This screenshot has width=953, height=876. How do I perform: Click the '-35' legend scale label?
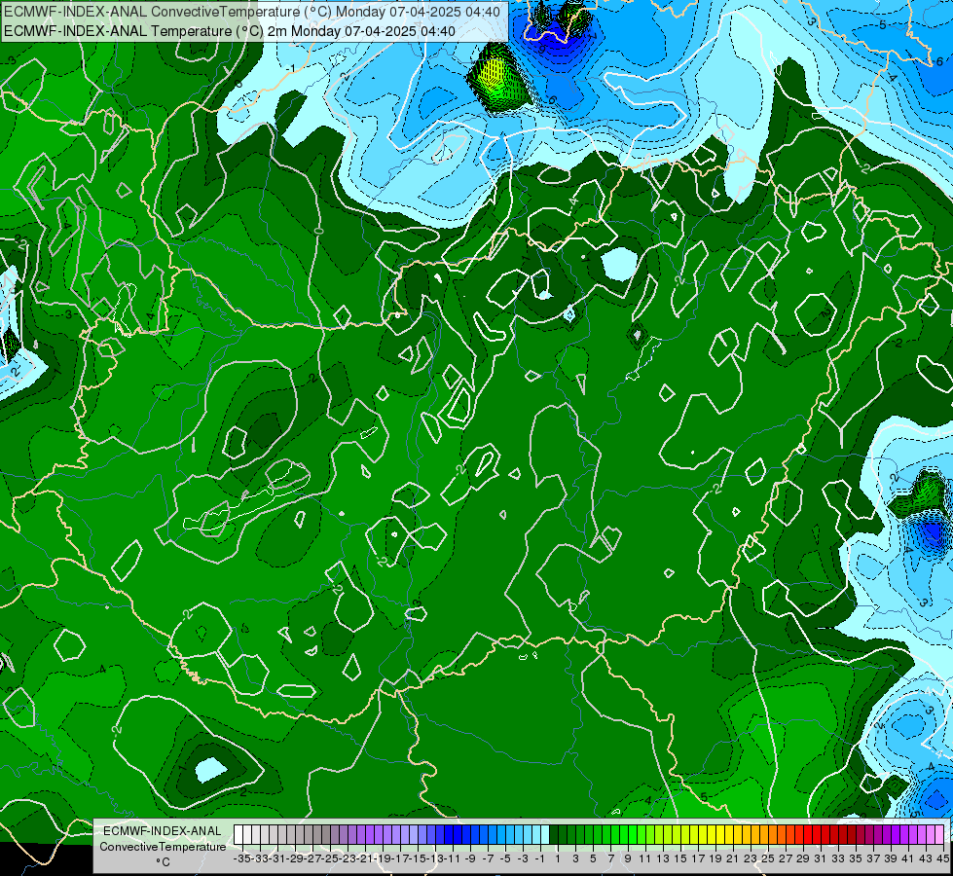pos(242,859)
